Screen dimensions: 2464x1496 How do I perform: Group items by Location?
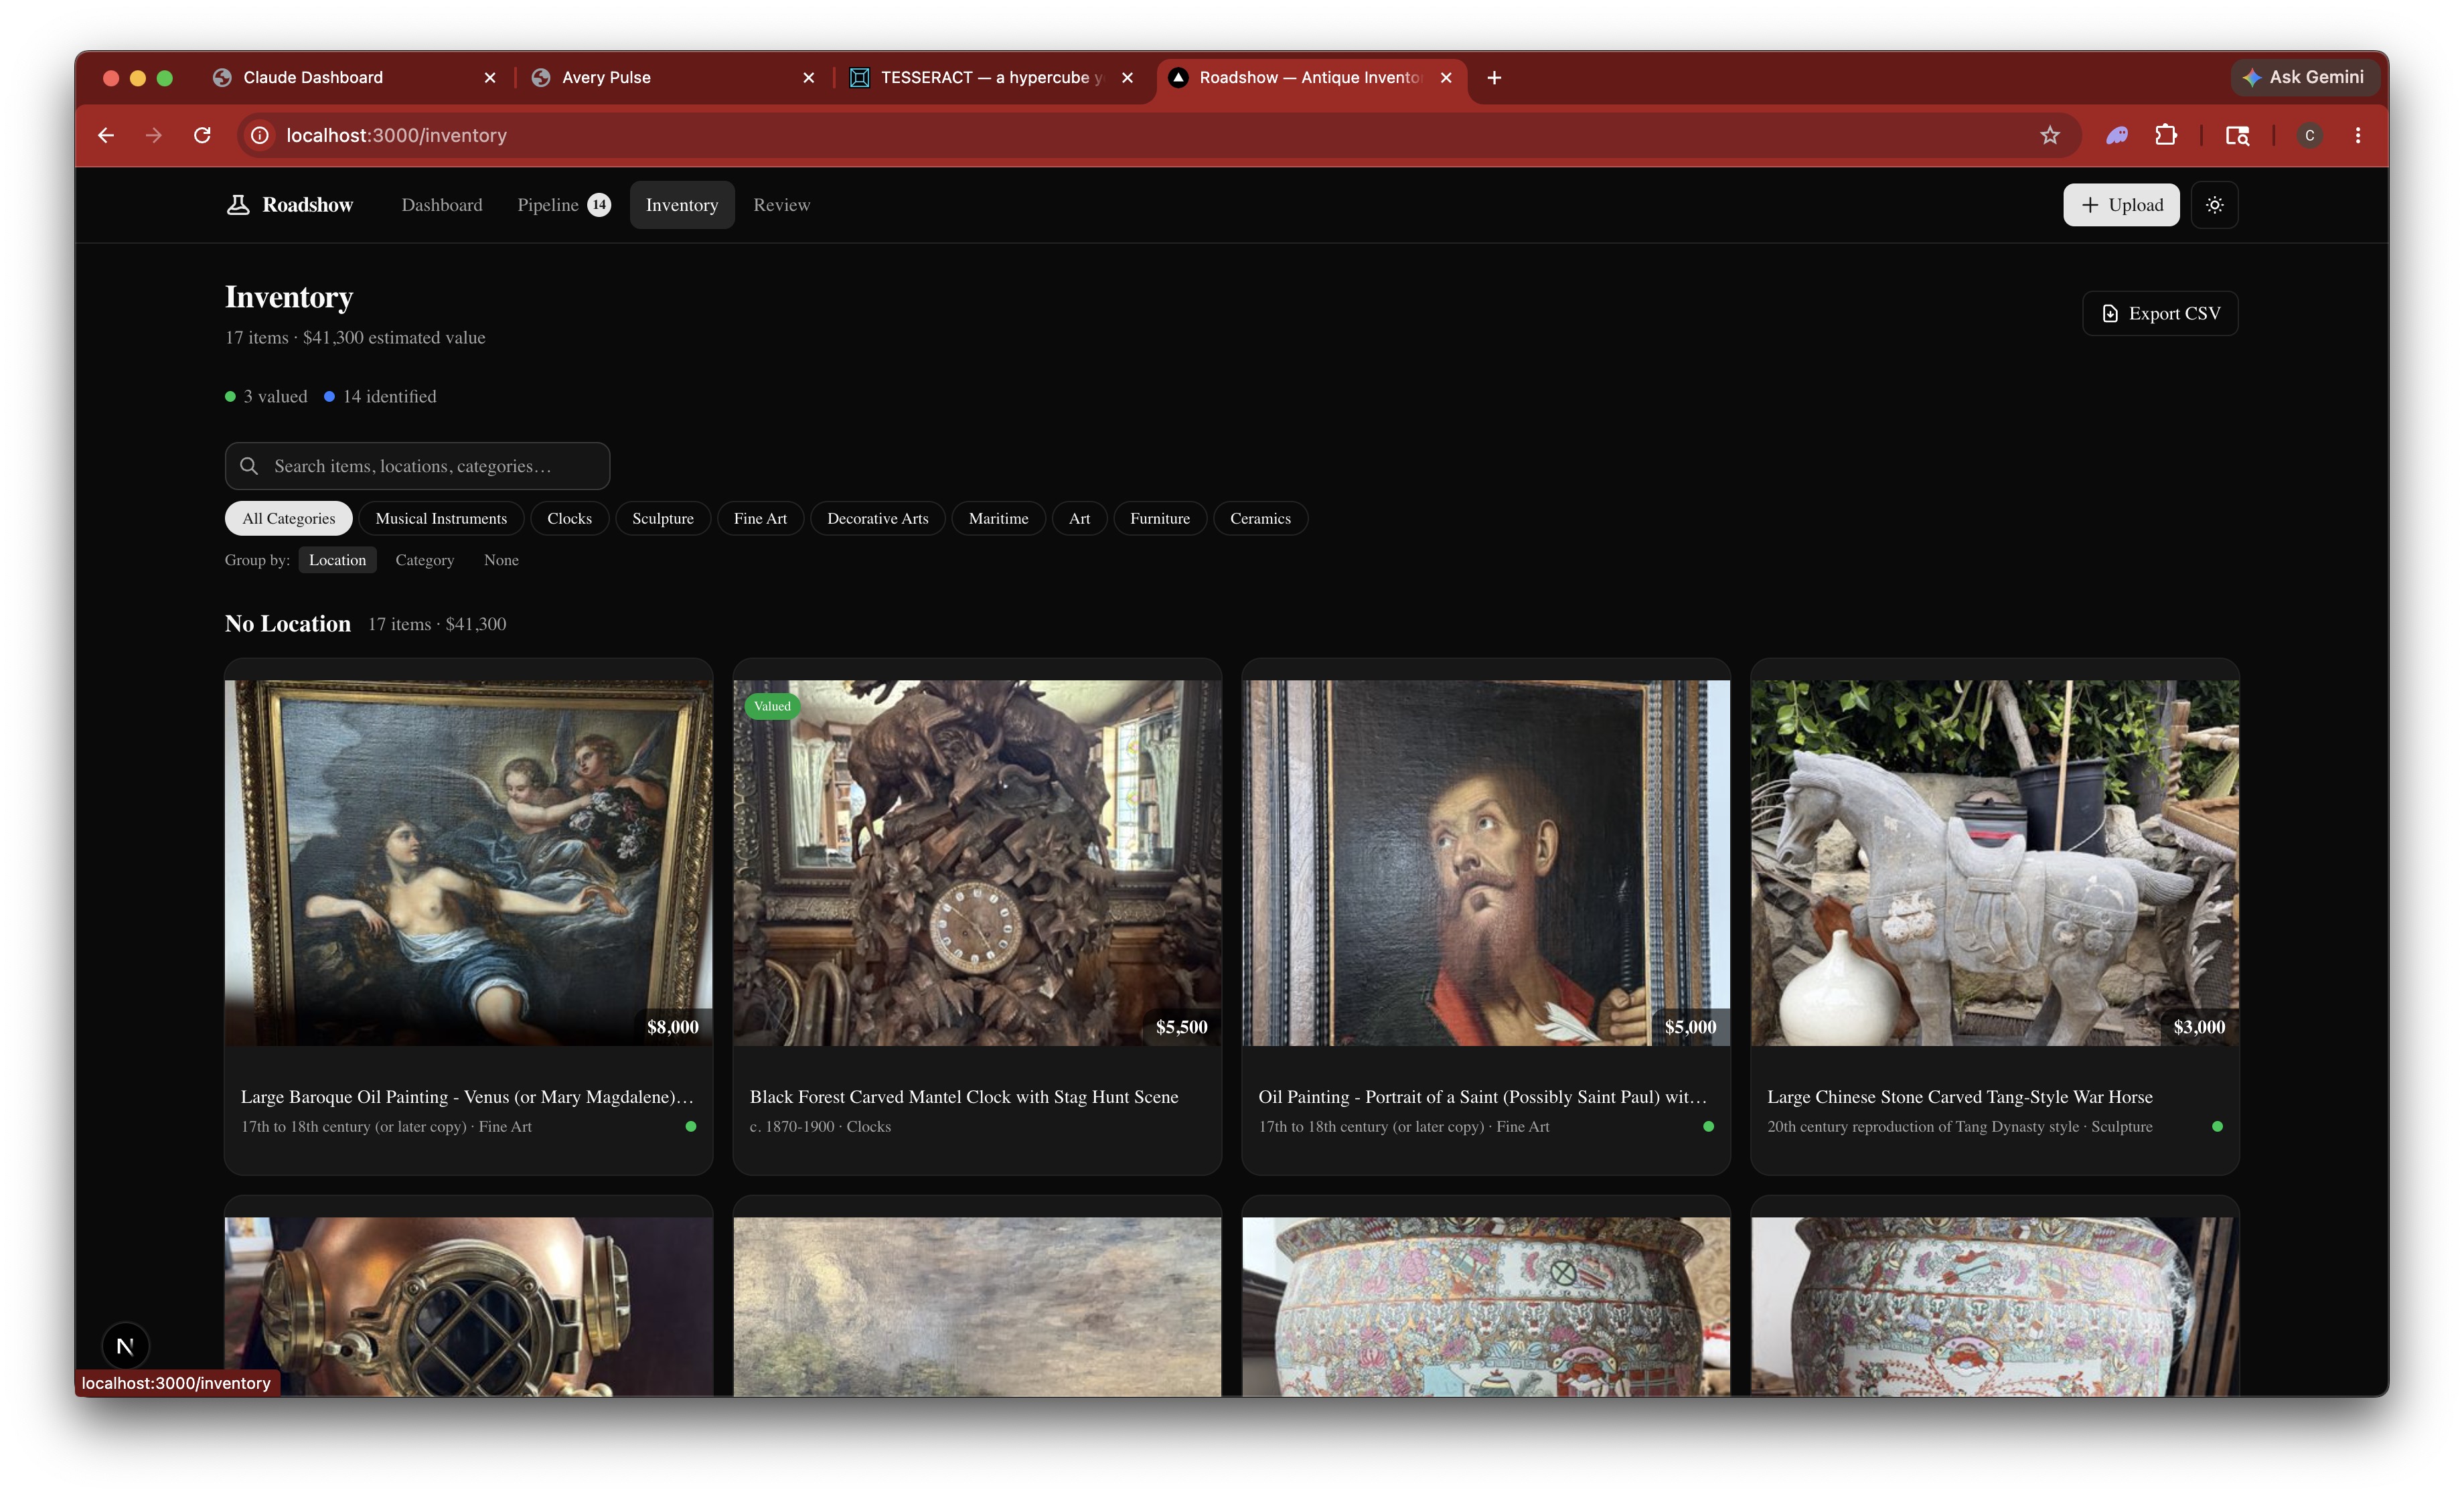tap(337, 560)
